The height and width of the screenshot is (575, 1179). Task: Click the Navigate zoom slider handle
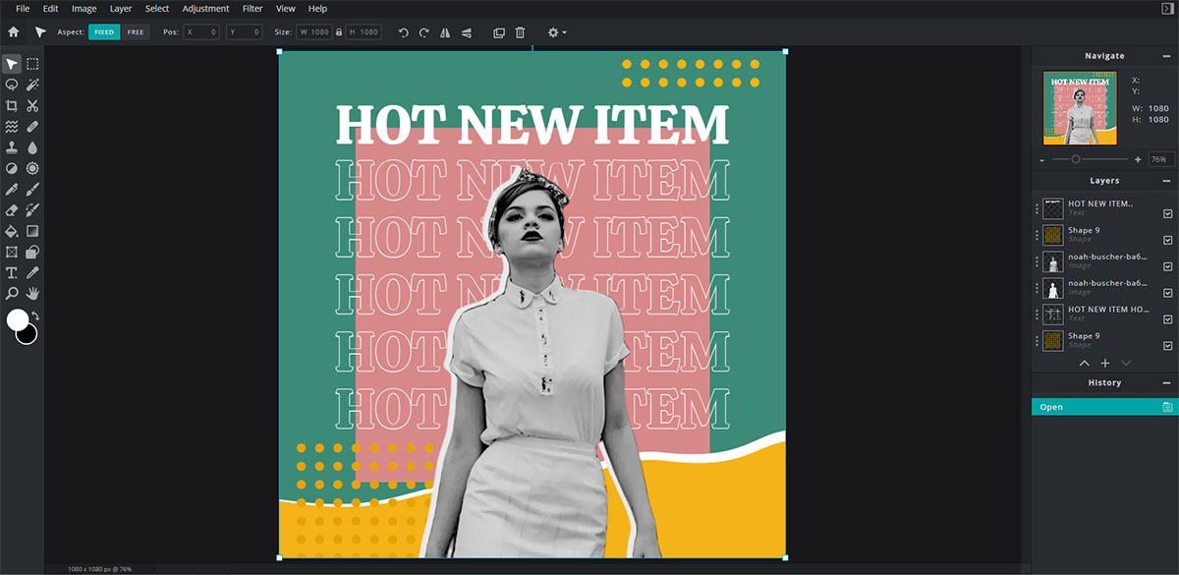(x=1076, y=159)
